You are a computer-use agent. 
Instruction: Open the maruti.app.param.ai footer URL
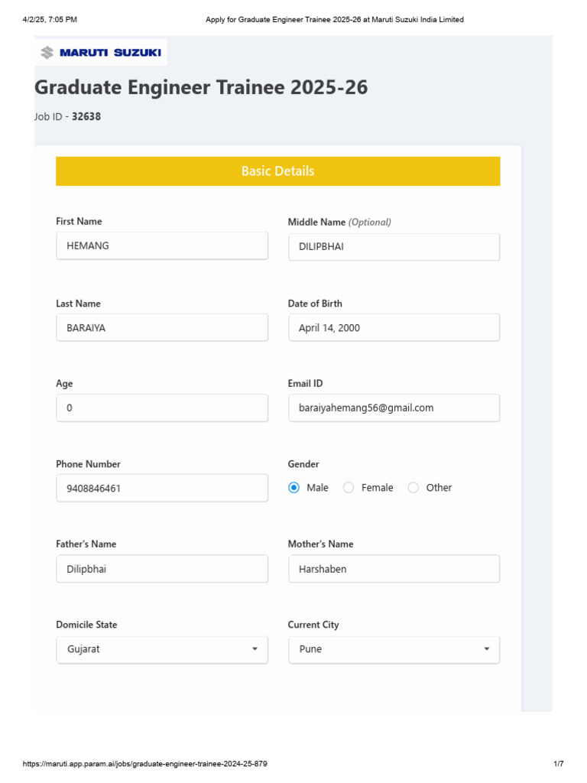pyautogui.click(x=145, y=764)
